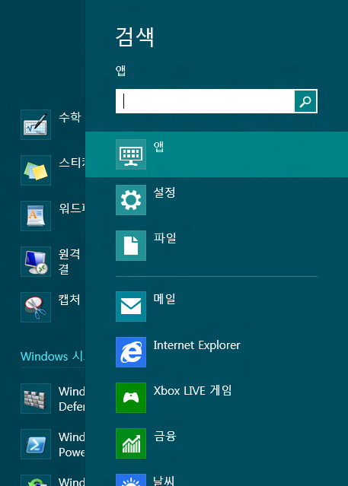Image resolution: width=348 pixels, height=486 pixels.
Task: Open the Xbox LIVE 게임 controller icon
Action: pyautogui.click(x=131, y=398)
